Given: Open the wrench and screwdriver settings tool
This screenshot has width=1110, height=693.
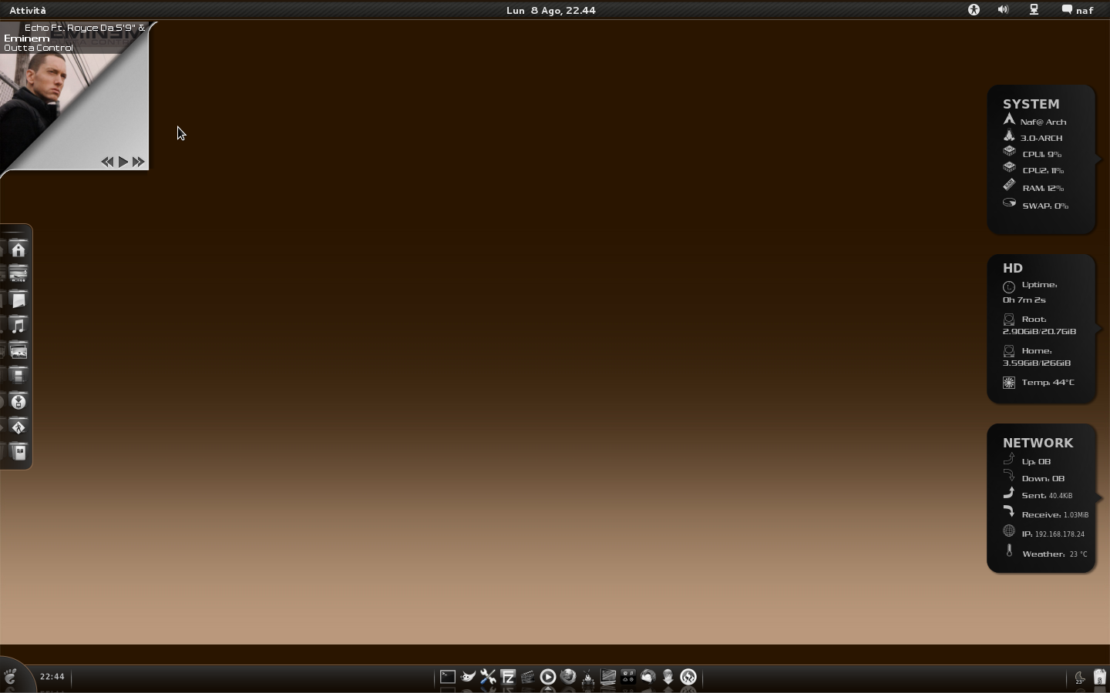Looking at the screenshot, I should [x=488, y=677].
